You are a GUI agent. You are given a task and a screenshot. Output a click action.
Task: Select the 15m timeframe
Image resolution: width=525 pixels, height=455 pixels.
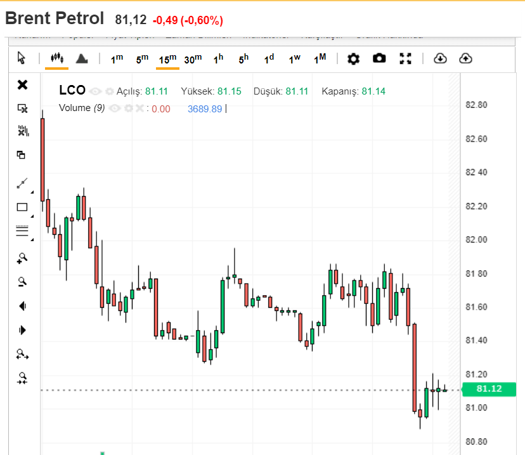pos(167,59)
